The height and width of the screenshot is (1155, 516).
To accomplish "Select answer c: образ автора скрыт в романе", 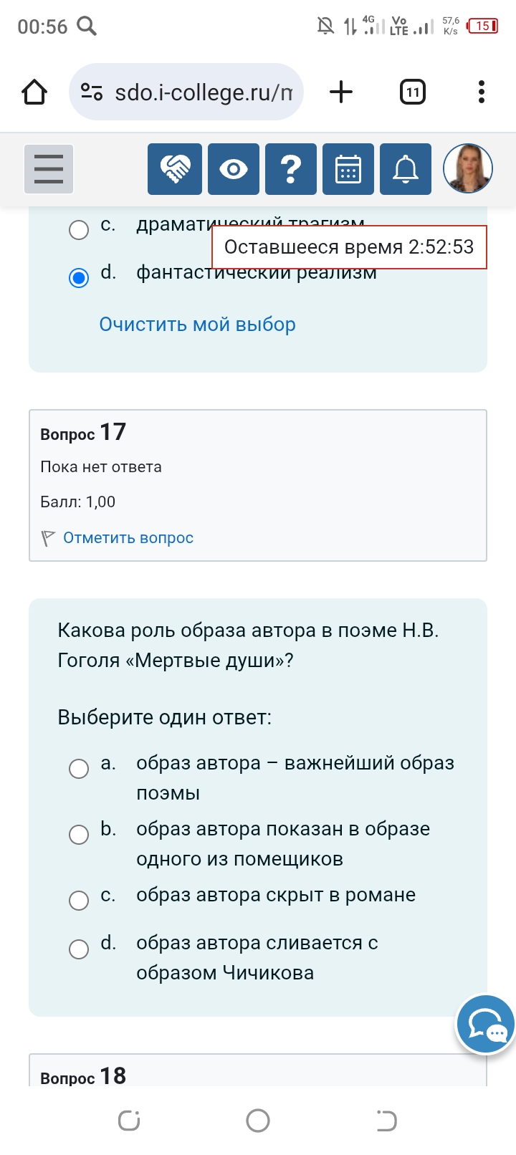I will (79, 901).
